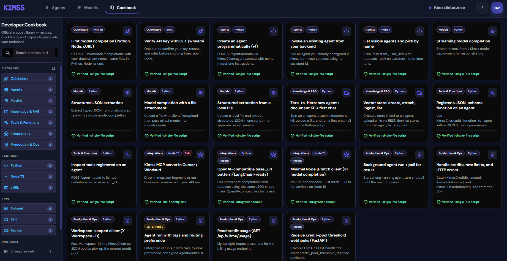The height and width of the screenshot is (261, 507).
Task: Toggle the Recipe type filter
Action: point(29,230)
